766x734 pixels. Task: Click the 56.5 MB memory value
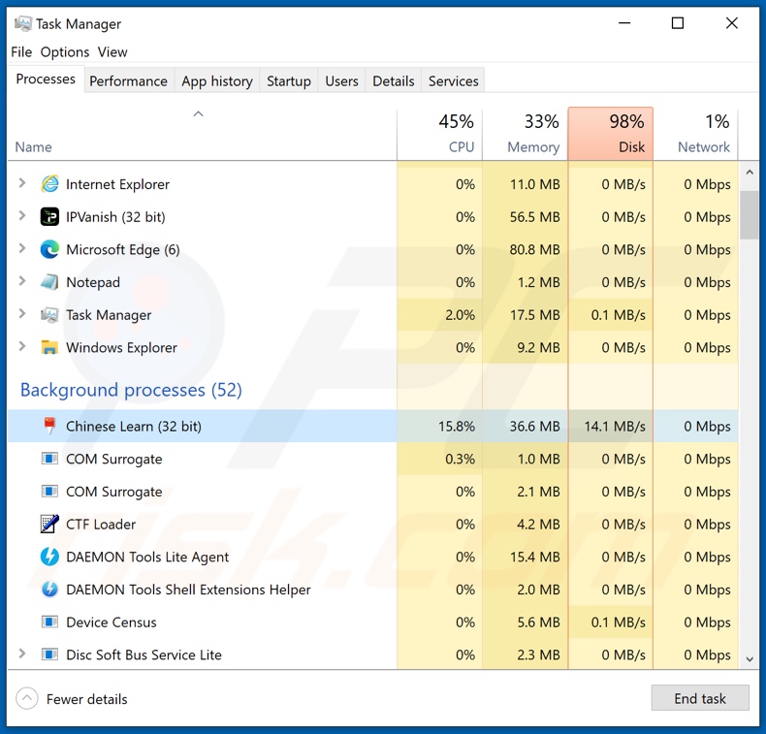(535, 217)
